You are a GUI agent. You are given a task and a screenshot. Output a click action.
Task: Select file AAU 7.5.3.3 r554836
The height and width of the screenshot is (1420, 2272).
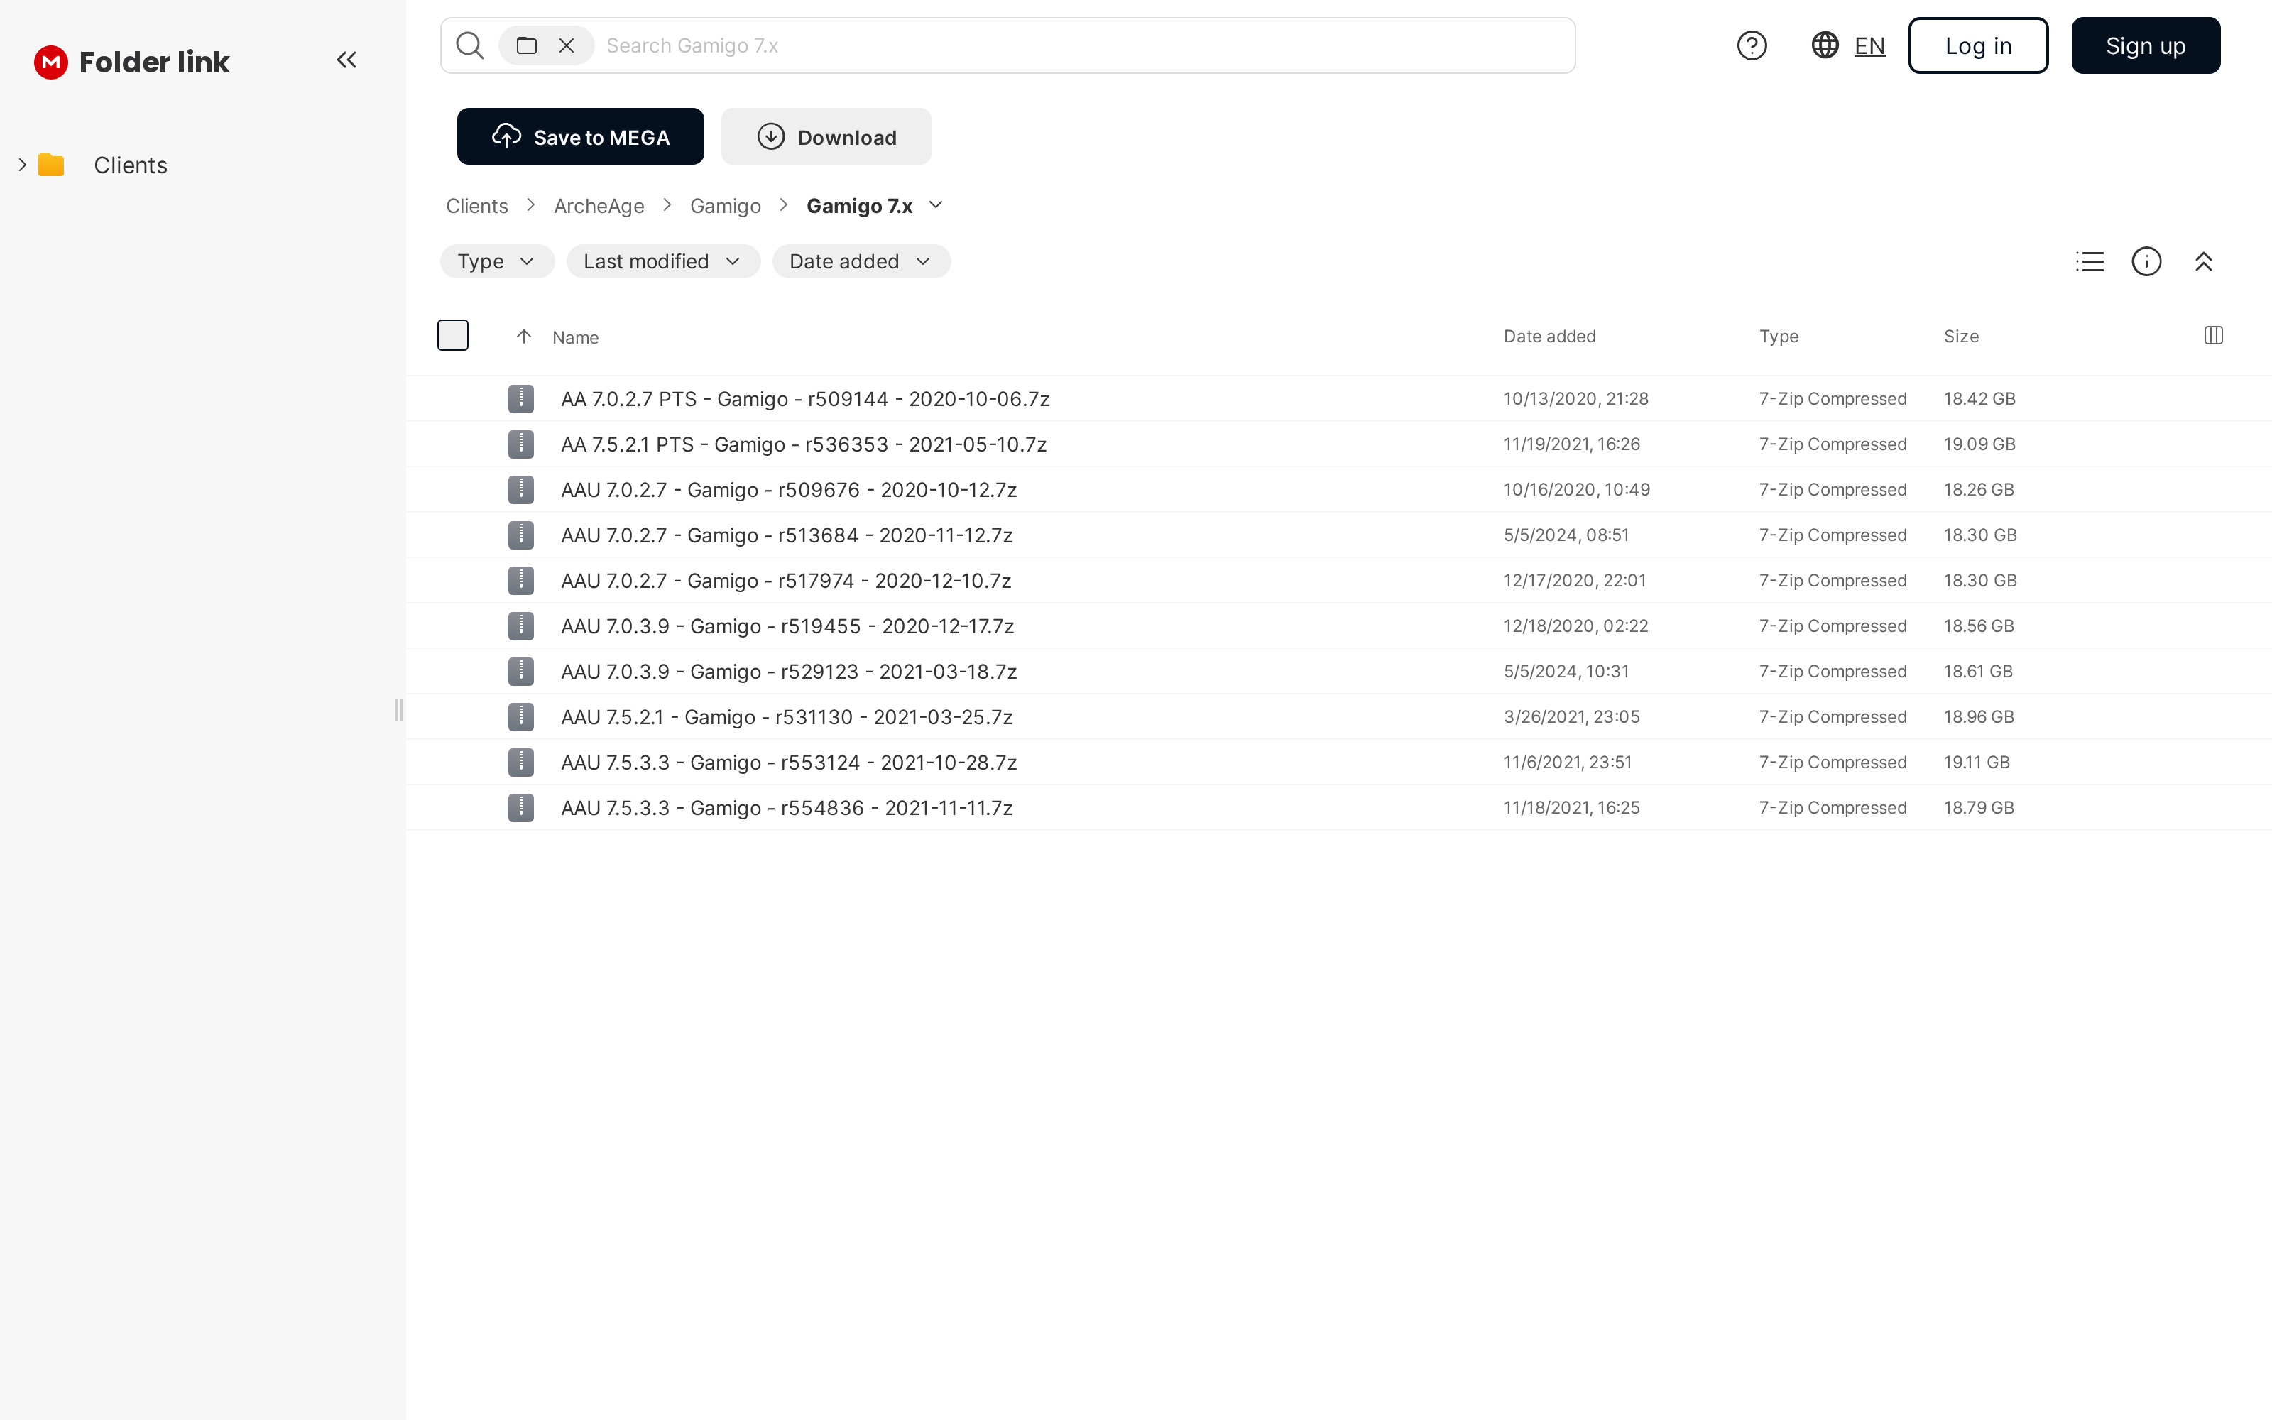[x=1339, y=808]
